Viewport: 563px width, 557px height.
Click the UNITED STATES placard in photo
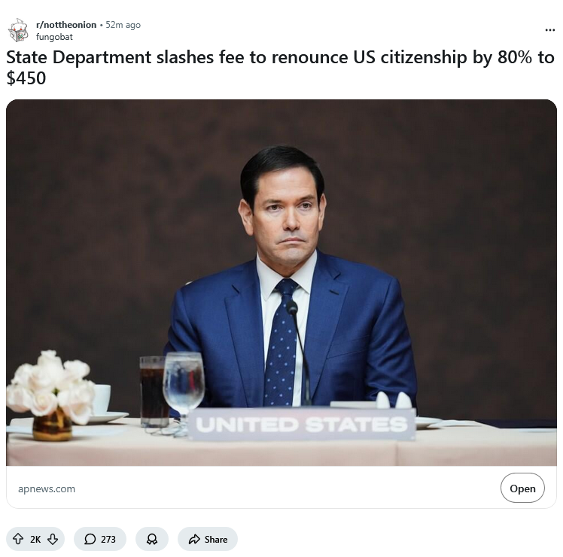(x=302, y=425)
